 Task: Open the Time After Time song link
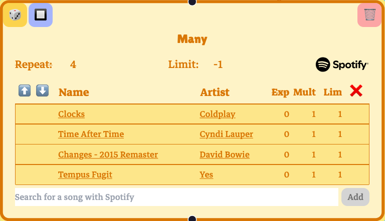click(91, 134)
